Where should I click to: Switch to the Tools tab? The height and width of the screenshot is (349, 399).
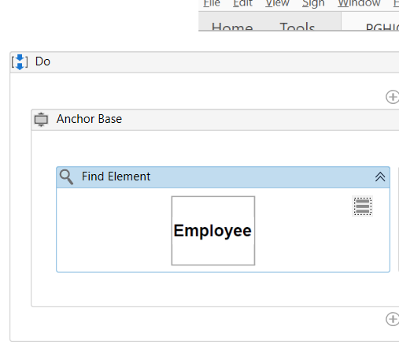[x=297, y=26]
